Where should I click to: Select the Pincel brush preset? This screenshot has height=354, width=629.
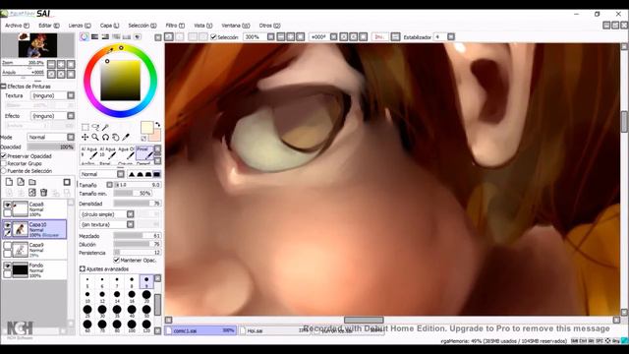pyautogui.click(x=144, y=152)
